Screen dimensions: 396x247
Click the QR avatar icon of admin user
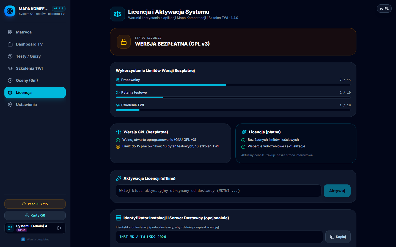coord(10,228)
